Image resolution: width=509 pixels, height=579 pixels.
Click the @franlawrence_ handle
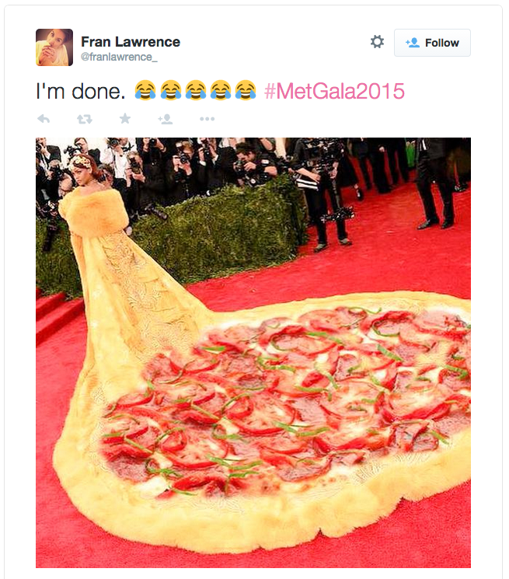tap(119, 57)
